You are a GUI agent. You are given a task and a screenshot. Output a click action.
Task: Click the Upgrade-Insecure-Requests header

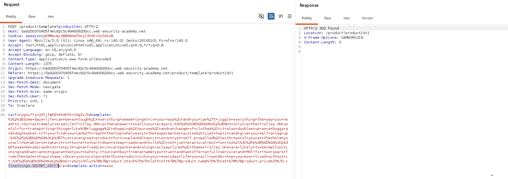pyautogui.click(x=39, y=78)
